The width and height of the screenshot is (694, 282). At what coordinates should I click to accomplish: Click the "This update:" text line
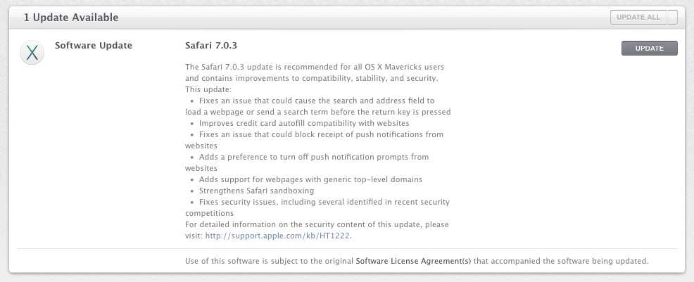(203, 89)
